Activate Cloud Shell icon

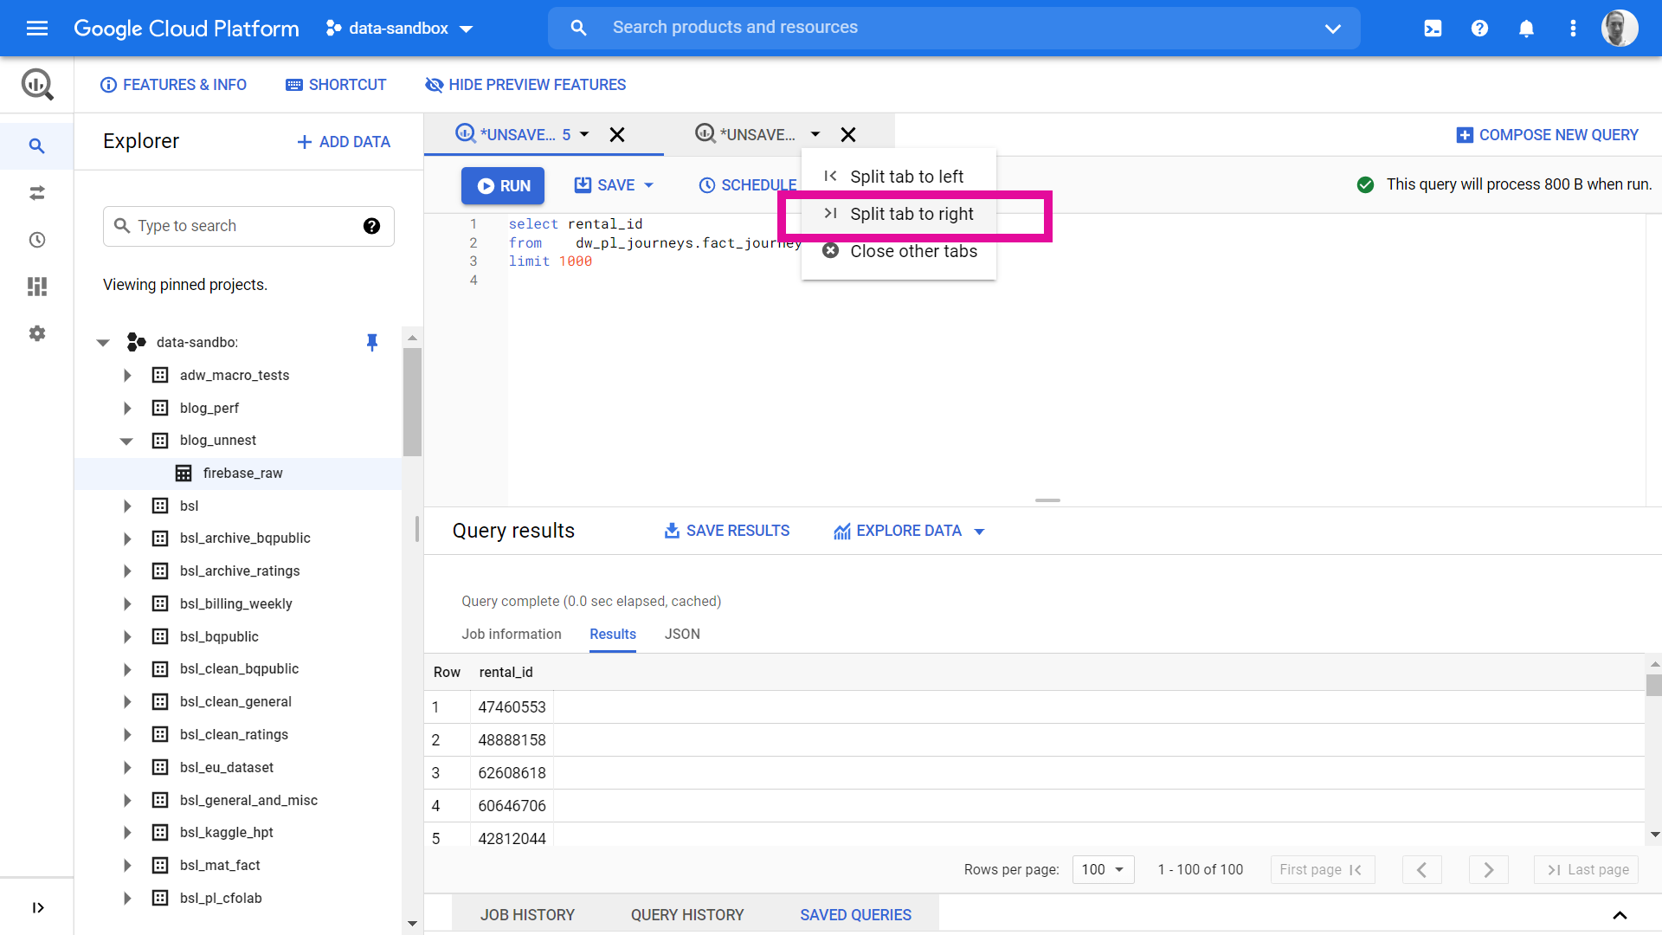coord(1433,28)
